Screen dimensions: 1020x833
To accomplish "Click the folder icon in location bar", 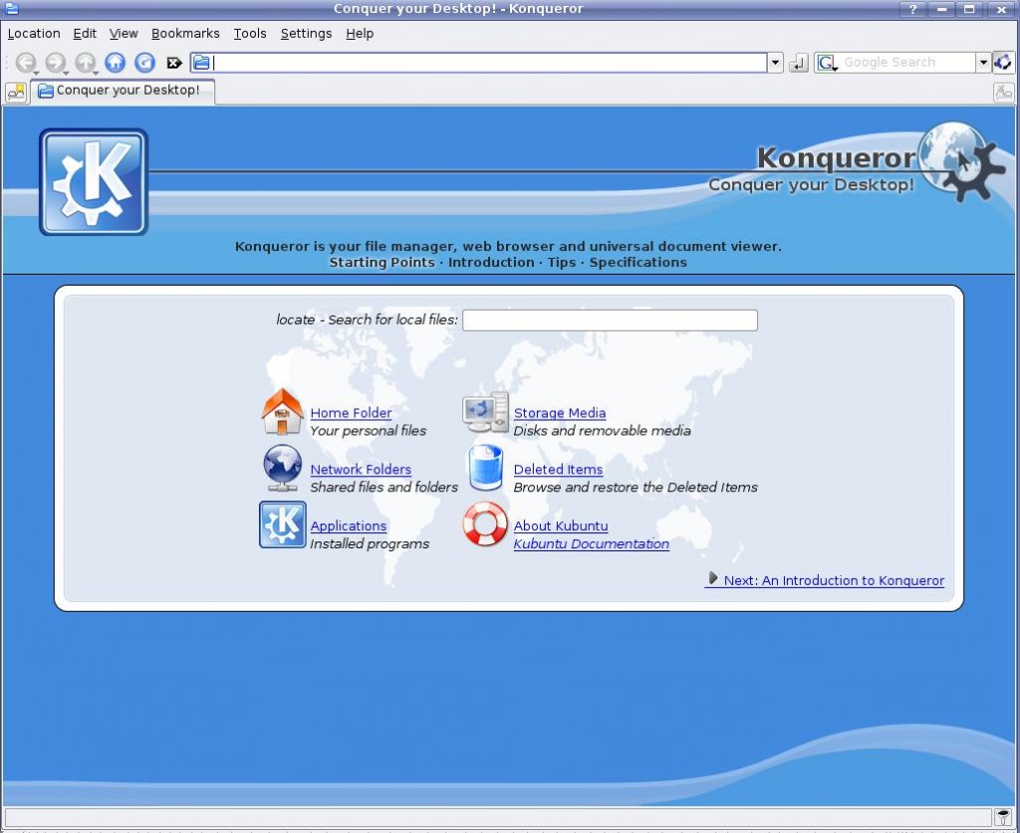I will [201, 63].
